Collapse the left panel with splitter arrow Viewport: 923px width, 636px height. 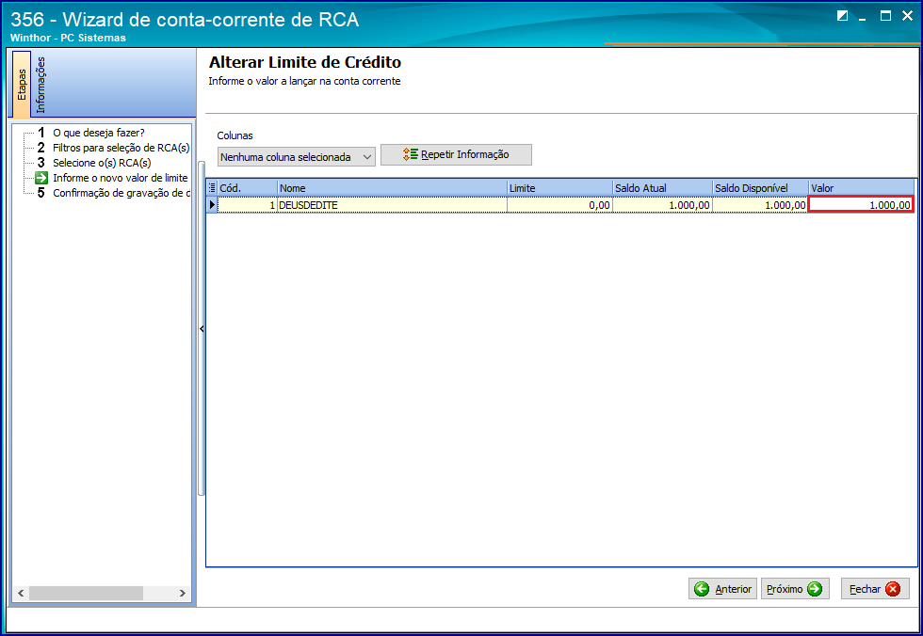pyautogui.click(x=202, y=328)
